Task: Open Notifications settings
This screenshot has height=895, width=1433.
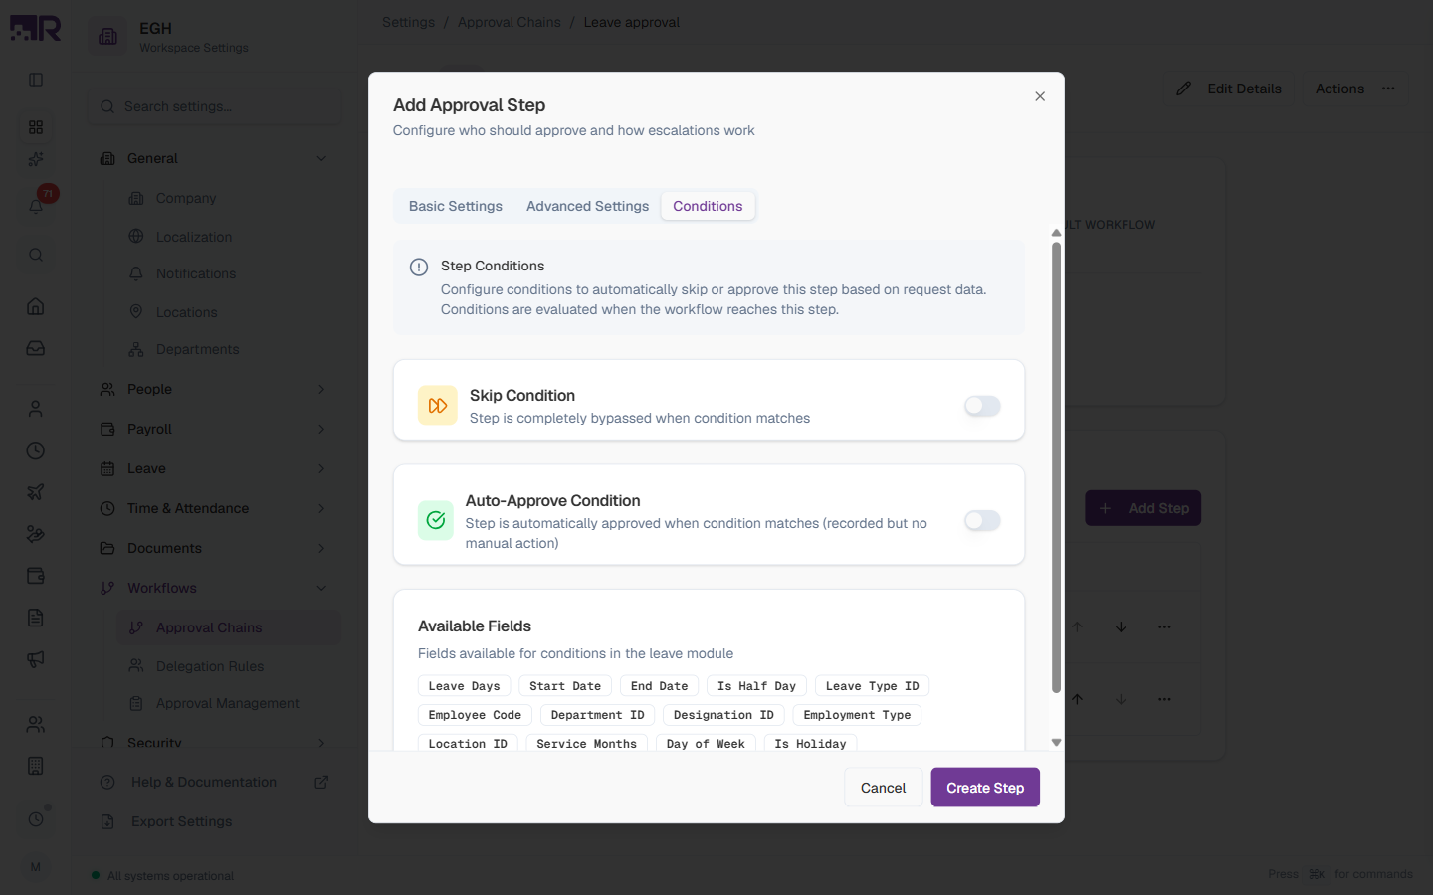Action: click(229, 273)
